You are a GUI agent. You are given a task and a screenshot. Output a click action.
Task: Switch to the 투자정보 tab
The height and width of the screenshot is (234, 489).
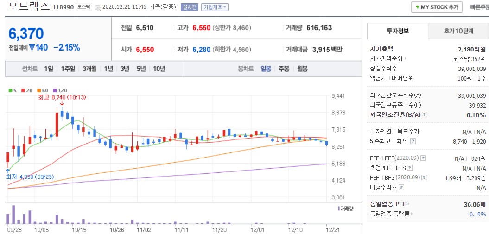(x=398, y=31)
